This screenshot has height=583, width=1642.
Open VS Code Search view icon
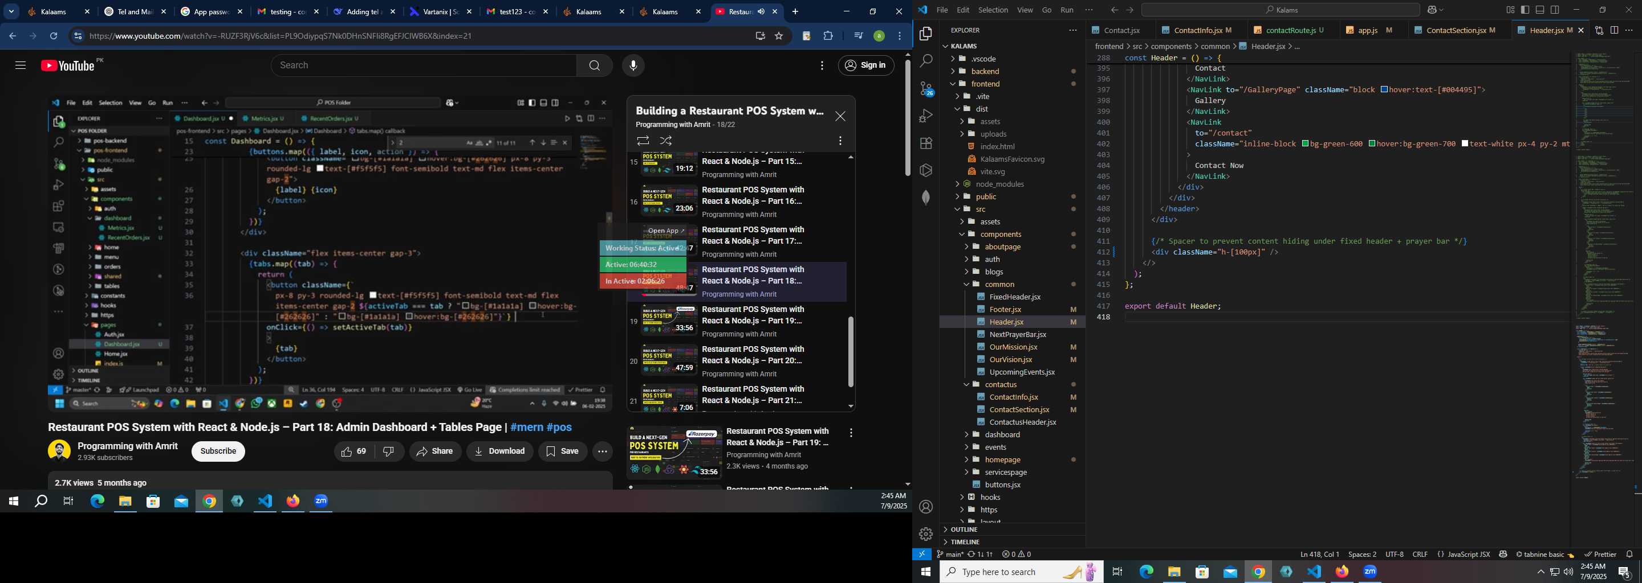(926, 61)
